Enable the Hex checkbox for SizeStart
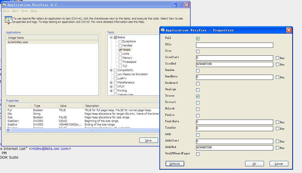This screenshot has width=302, height=173. coord(277,58)
